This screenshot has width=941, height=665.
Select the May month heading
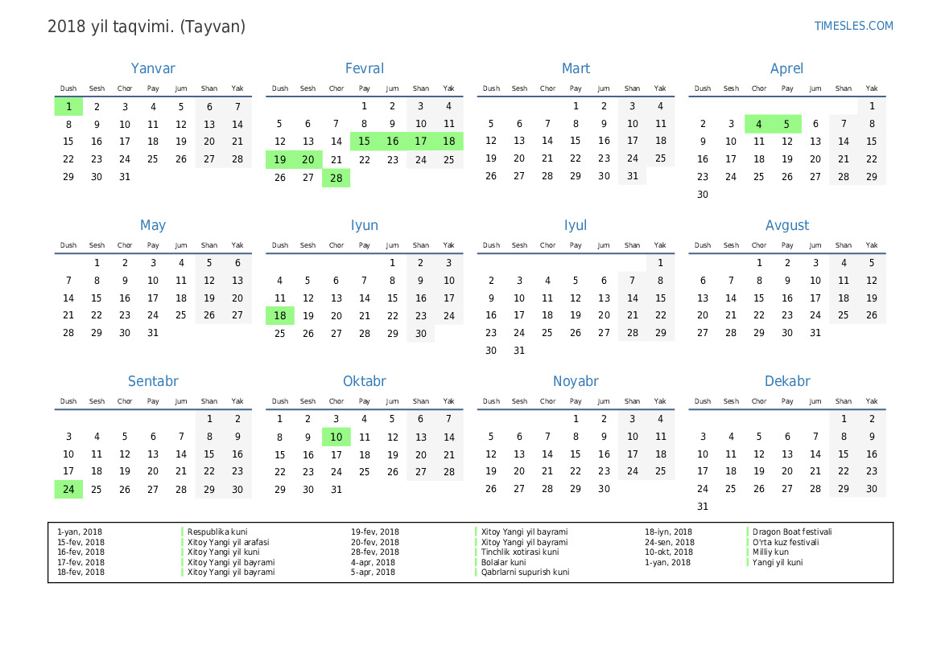tap(153, 225)
